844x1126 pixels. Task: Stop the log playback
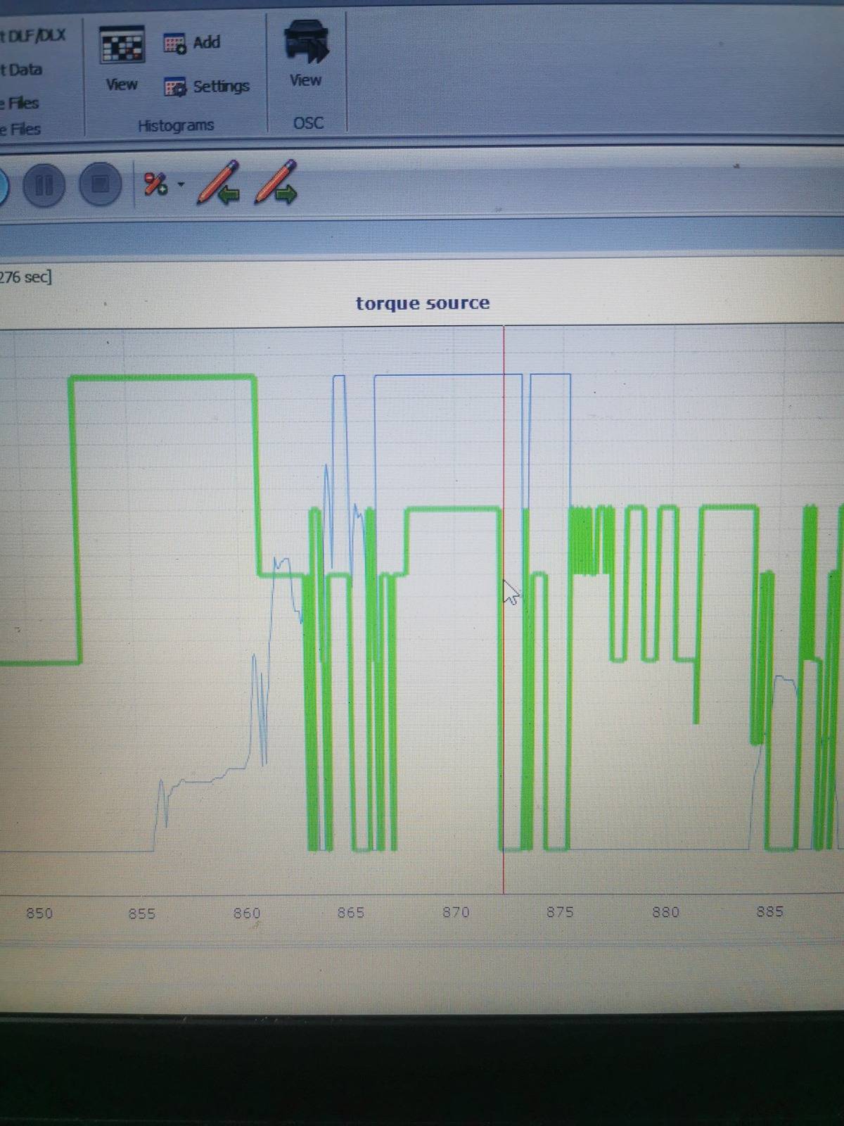click(x=101, y=184)
